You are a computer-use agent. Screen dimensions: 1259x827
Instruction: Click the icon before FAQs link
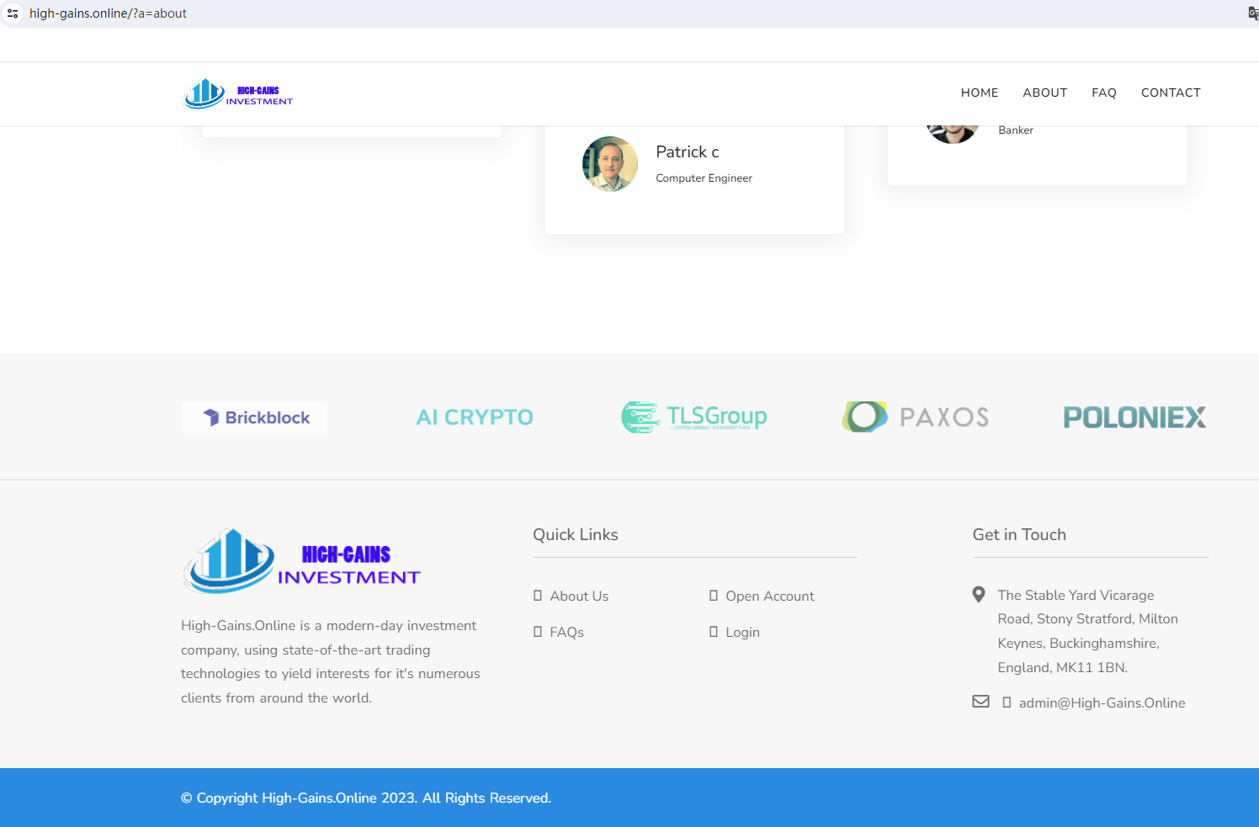538,632
